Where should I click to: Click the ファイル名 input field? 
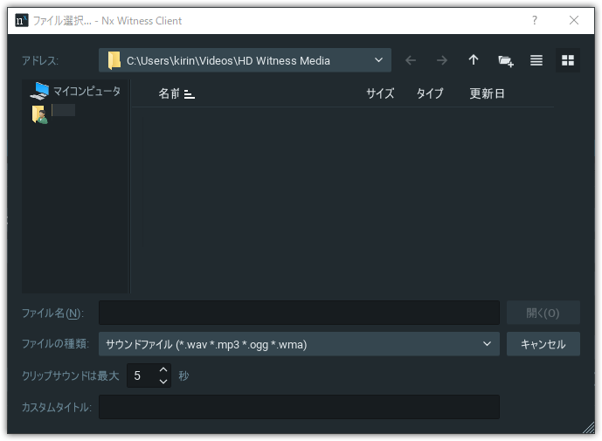299,313
